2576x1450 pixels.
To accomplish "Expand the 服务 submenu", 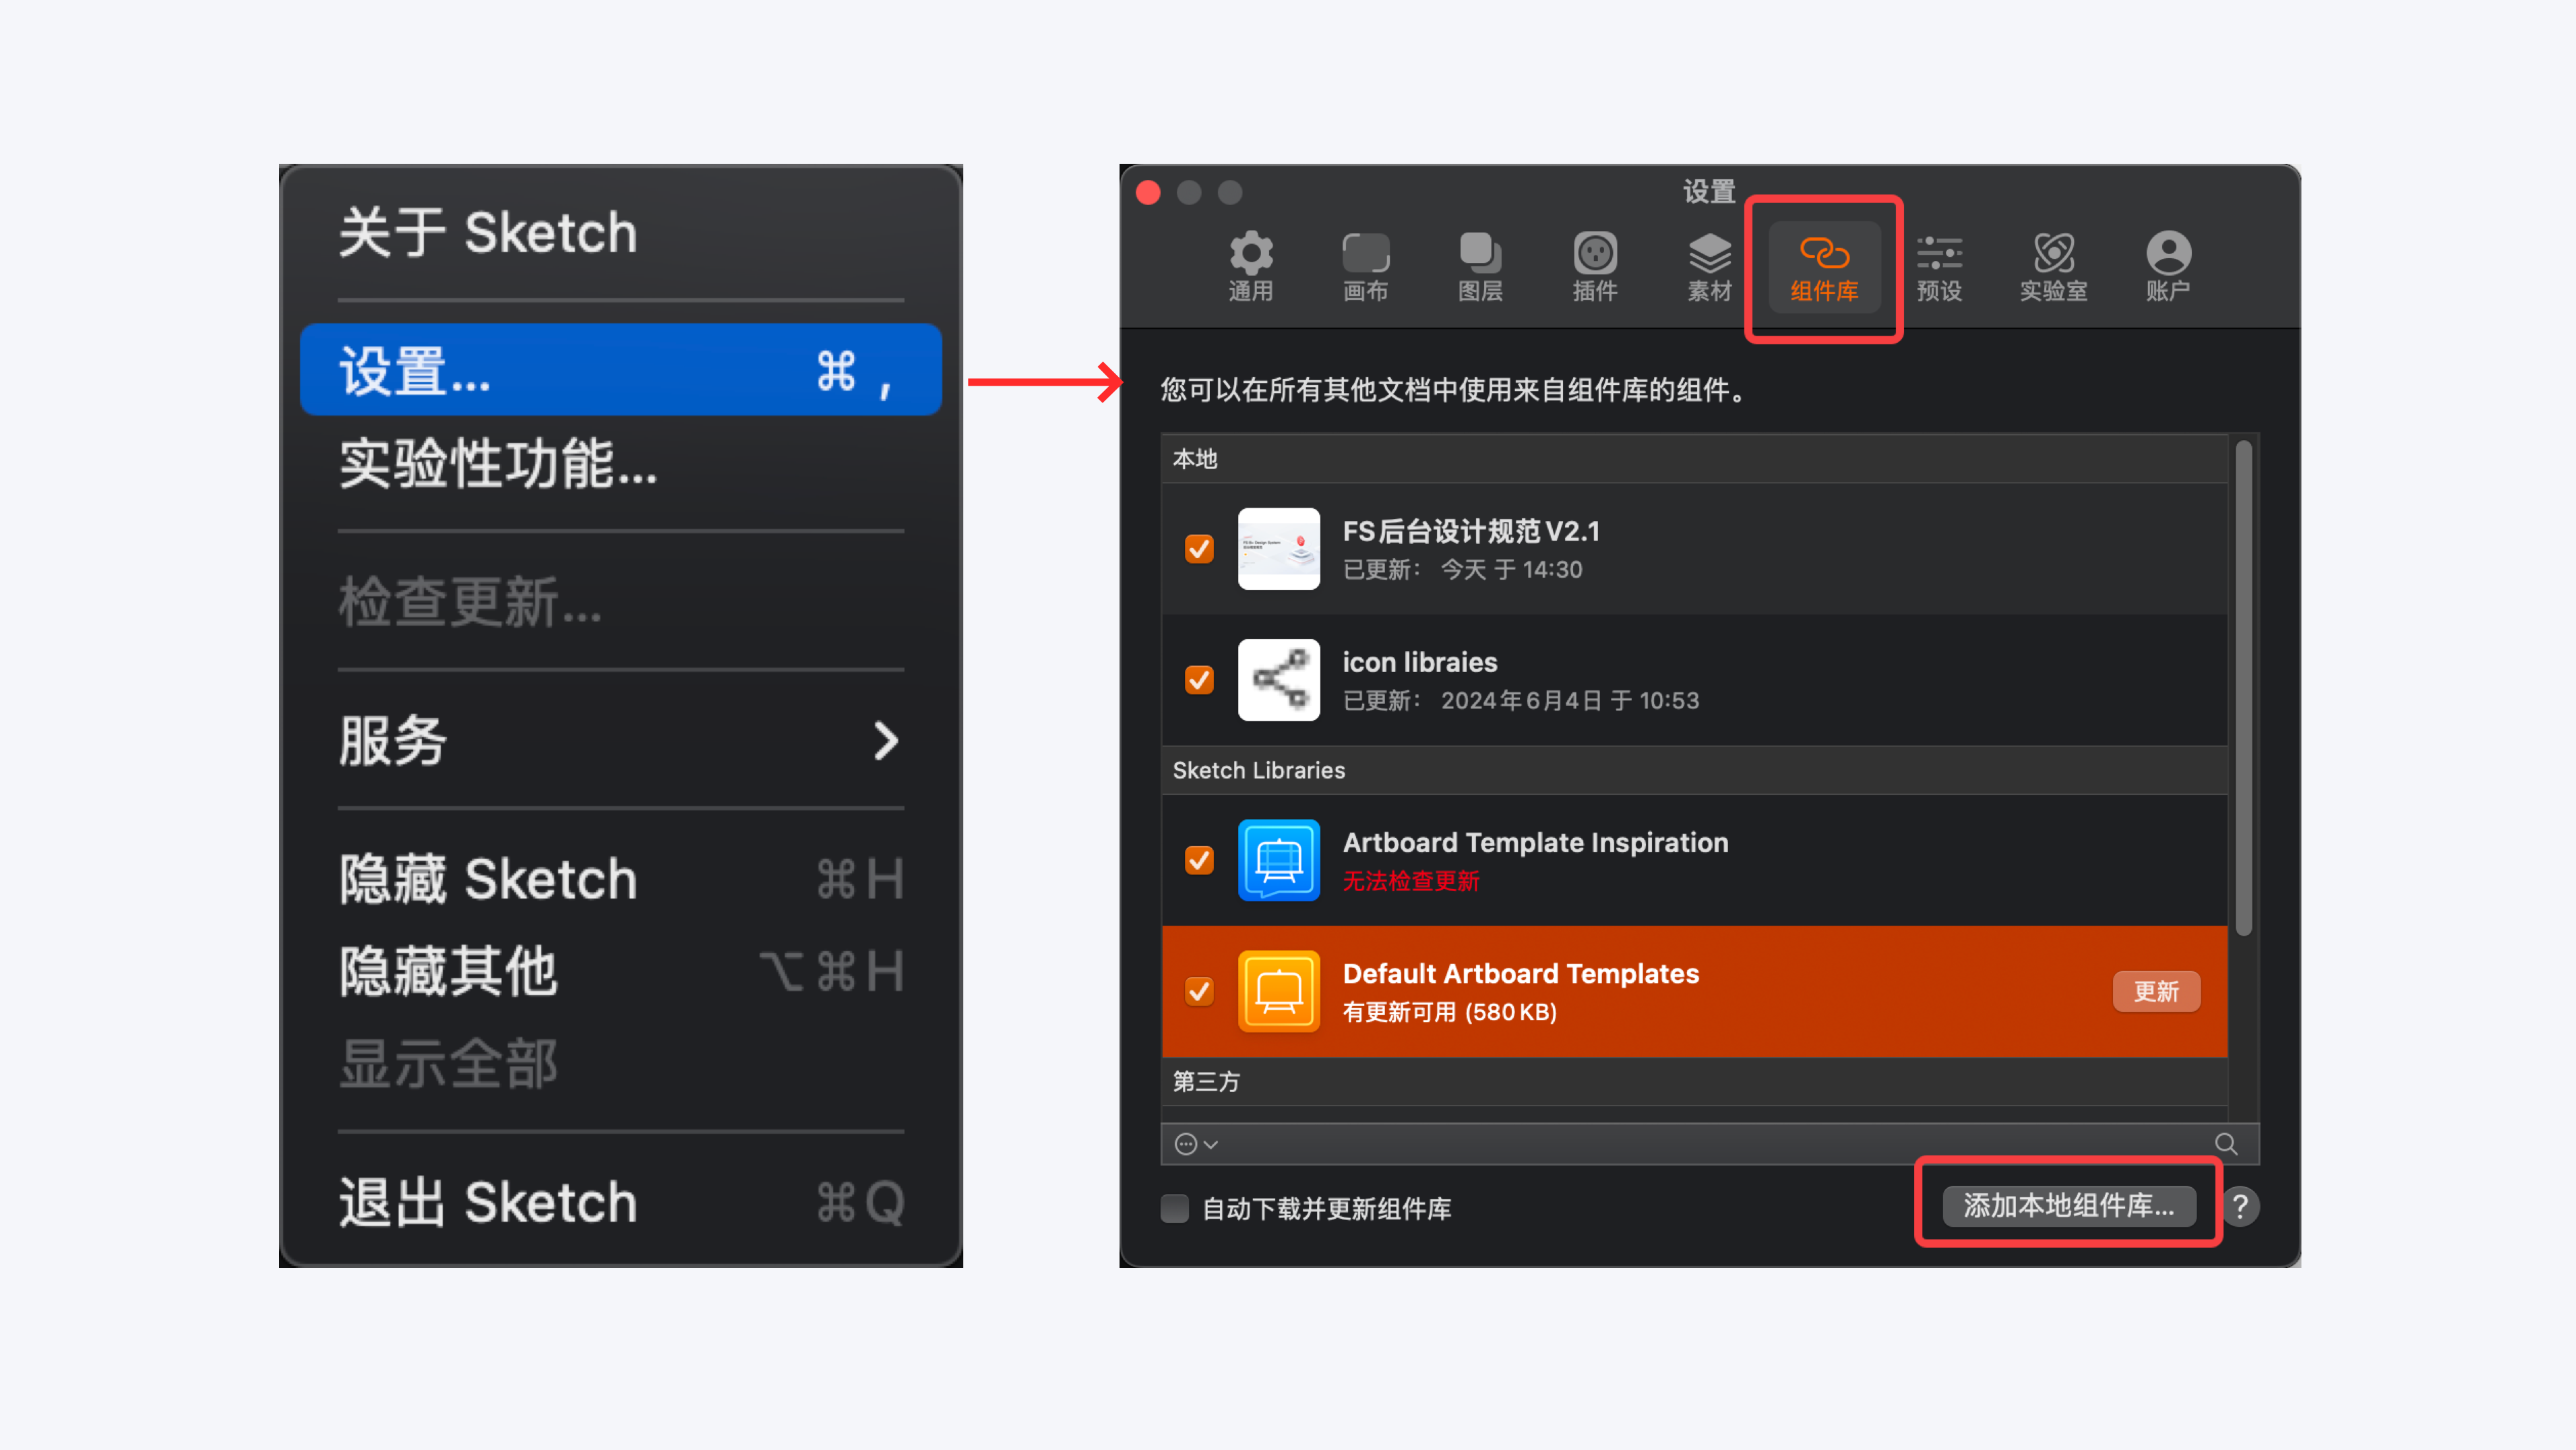I will click(x=621, y=740).
